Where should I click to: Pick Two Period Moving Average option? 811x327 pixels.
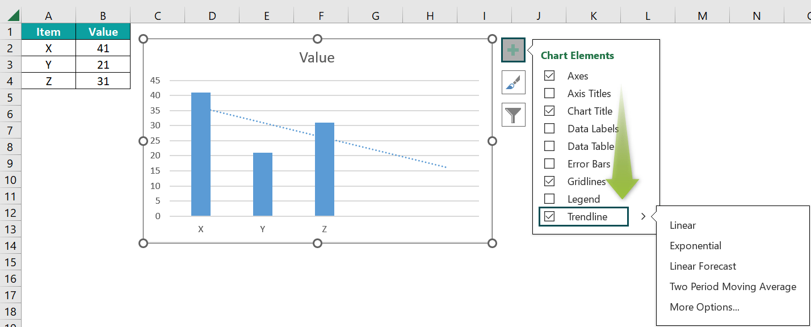click(x=733, y=287)
